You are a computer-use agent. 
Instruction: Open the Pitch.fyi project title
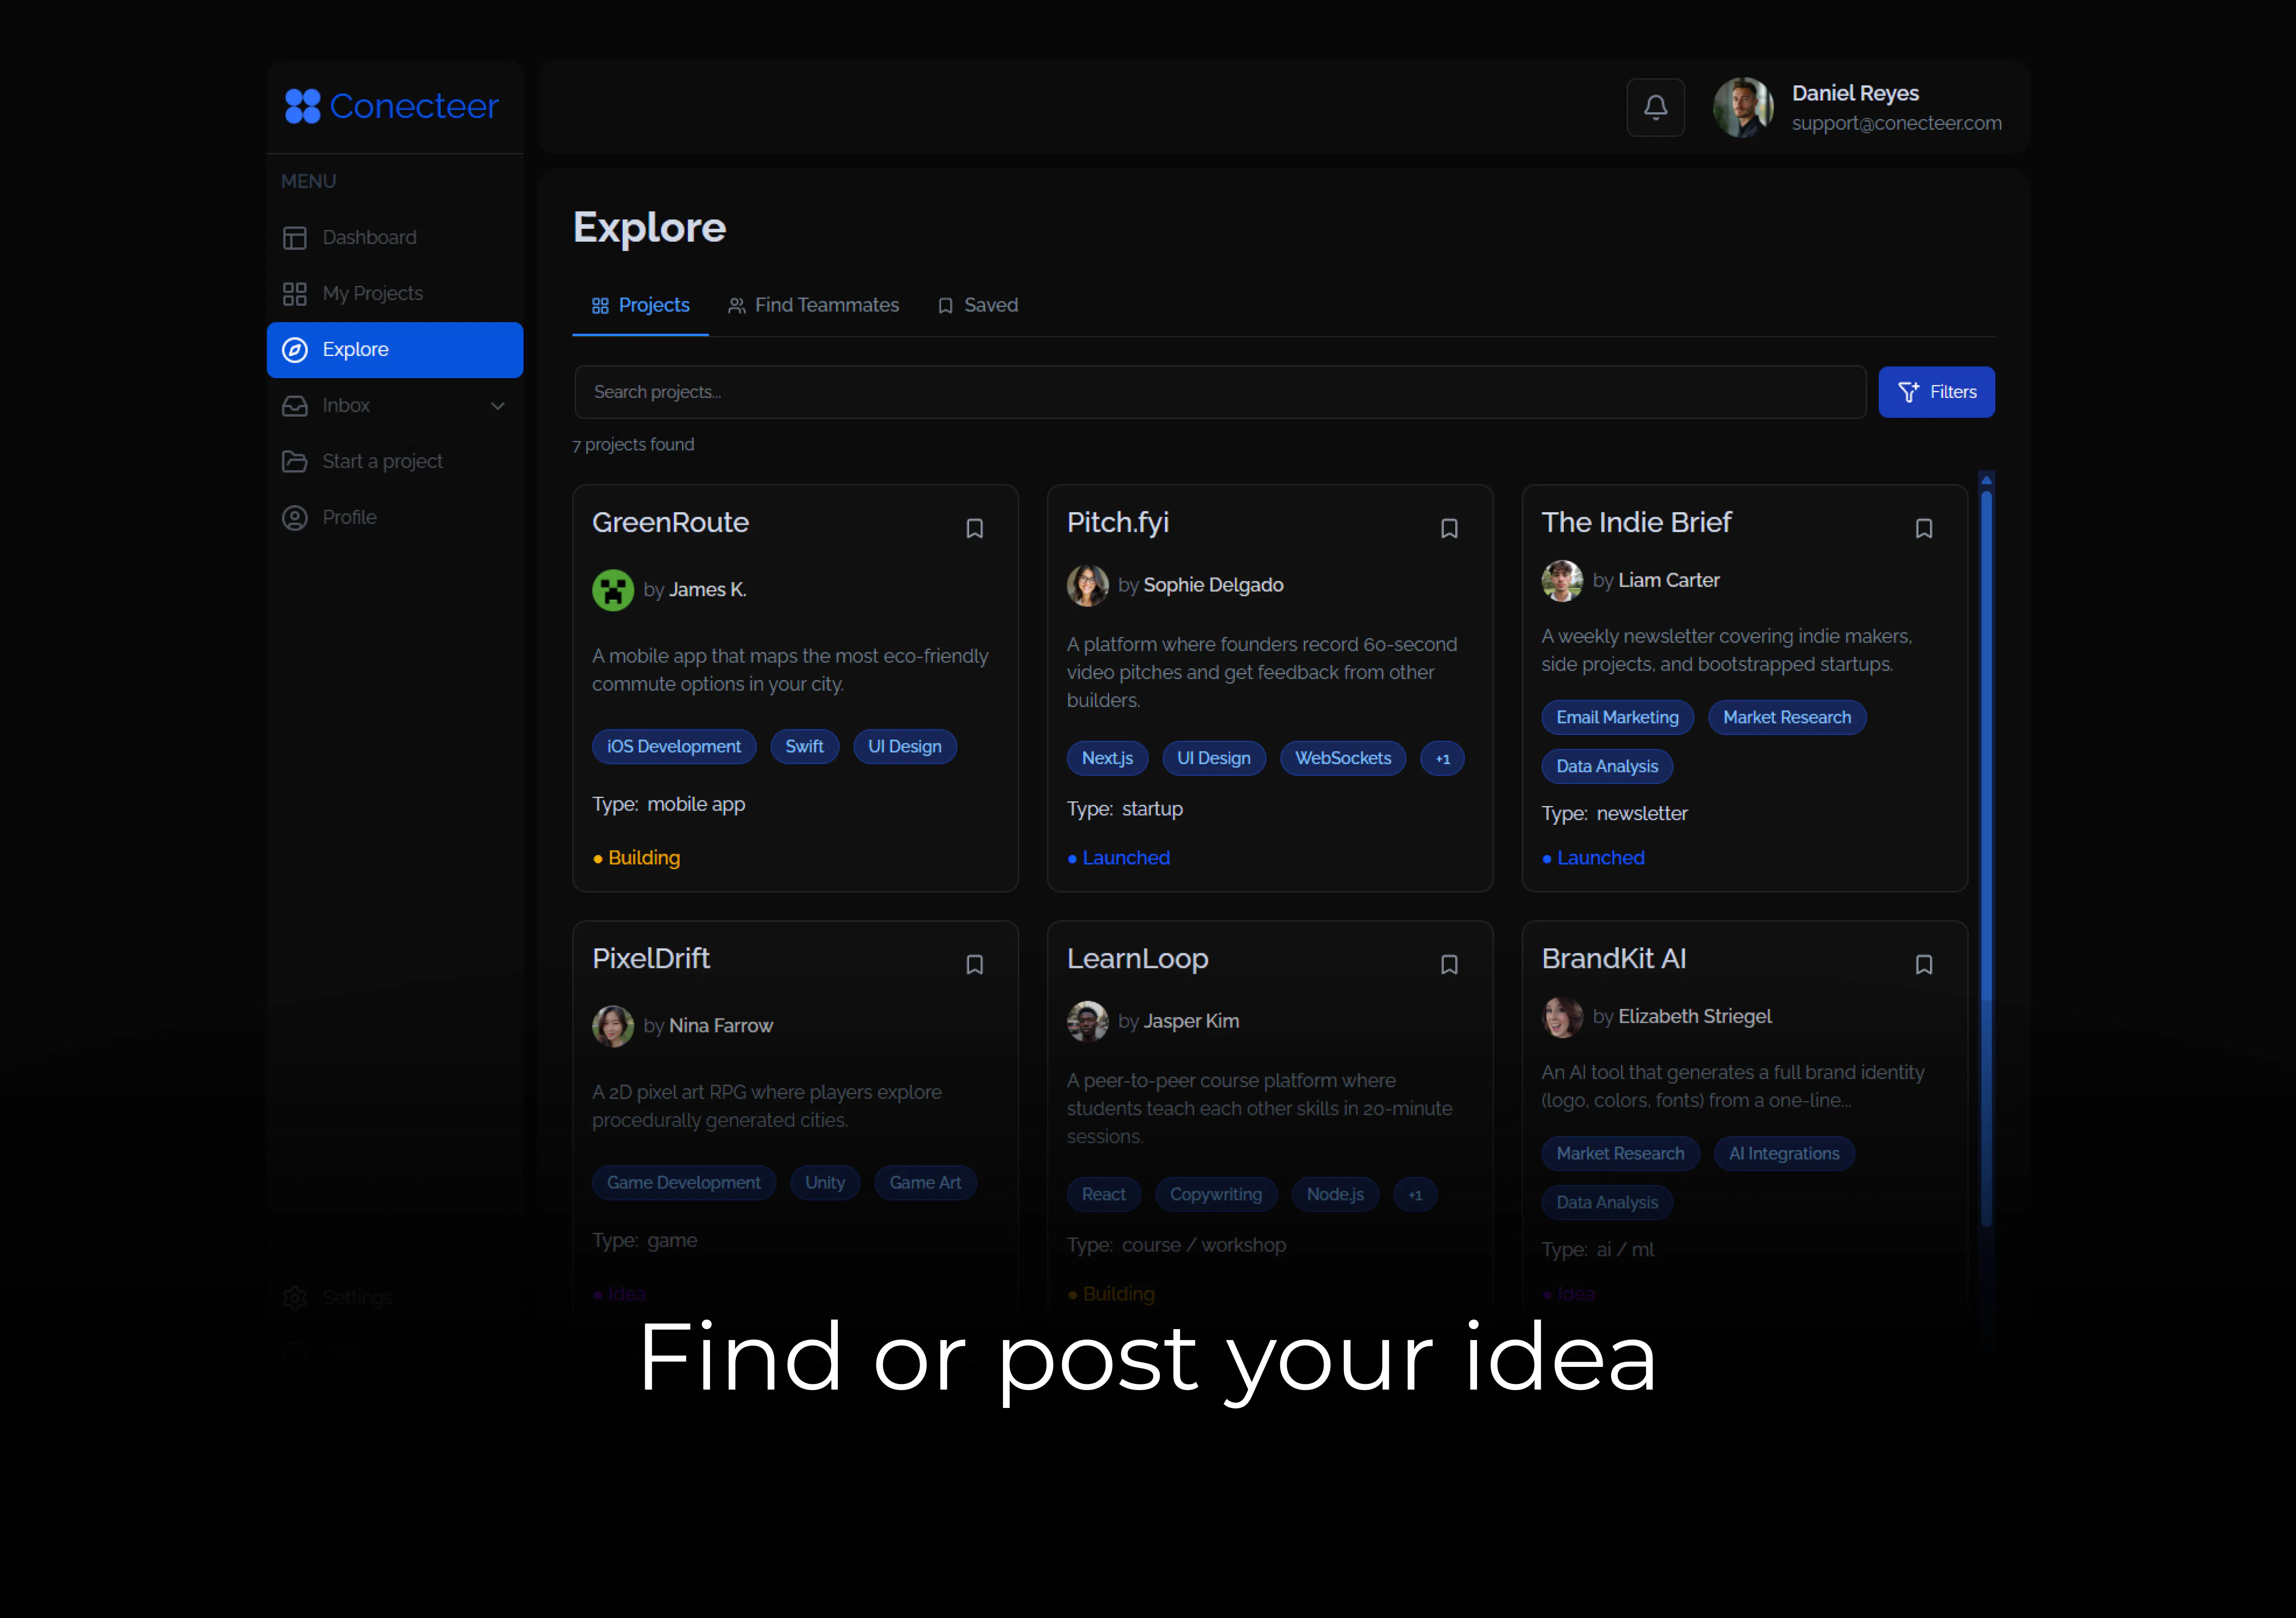tap(1117, 522)
